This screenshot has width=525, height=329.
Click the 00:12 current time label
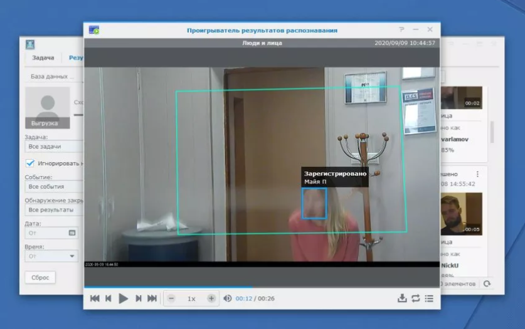point(244,298)
